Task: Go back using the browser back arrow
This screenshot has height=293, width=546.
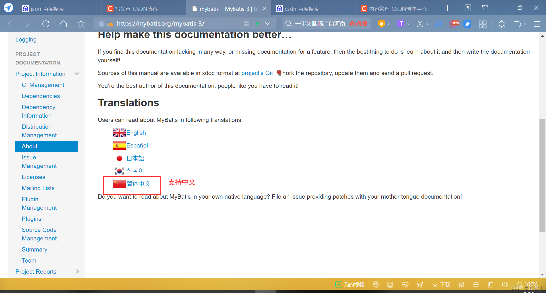Action: (x=10, y=24)
